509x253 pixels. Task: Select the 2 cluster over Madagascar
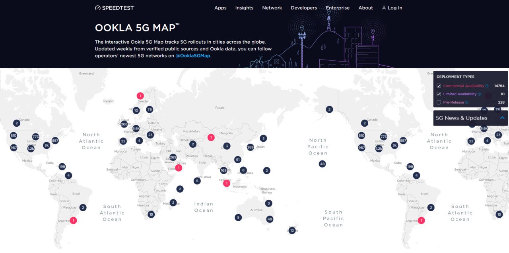pyautogui.click(x=173, y=203)
